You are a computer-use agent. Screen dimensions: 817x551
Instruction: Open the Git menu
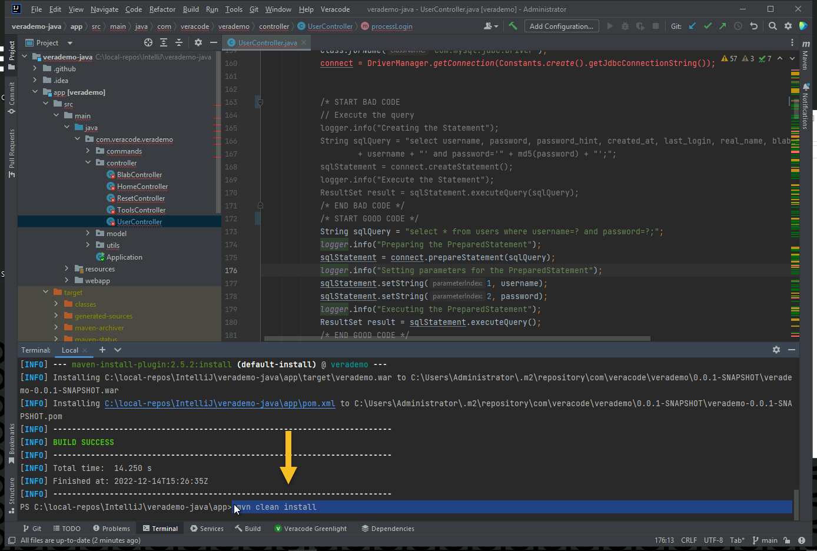[x=254, y=9]
